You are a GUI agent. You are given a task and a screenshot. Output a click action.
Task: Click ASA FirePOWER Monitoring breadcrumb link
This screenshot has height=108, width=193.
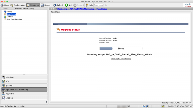tap(82, 9)
